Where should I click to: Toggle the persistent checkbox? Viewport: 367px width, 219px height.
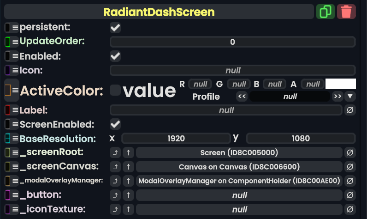(115, 28)
